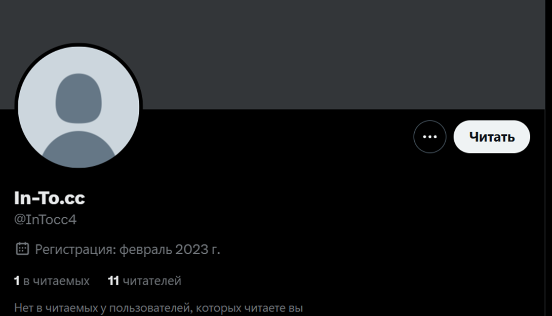Click the bold following count number 1
This screenshot has height=316, width=552.
tap(17, 281)
